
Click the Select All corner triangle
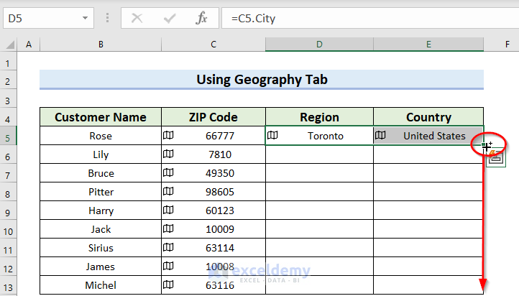pyautogui.click(x=10, y=45)
